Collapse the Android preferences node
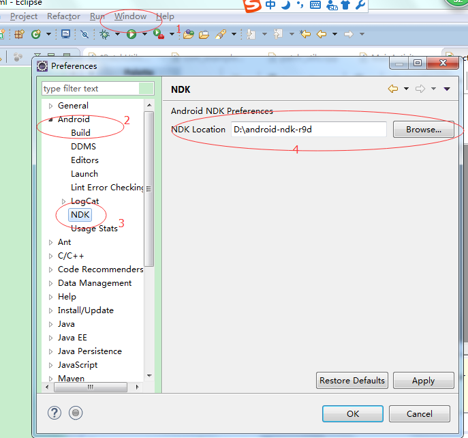 click(50, 119)
